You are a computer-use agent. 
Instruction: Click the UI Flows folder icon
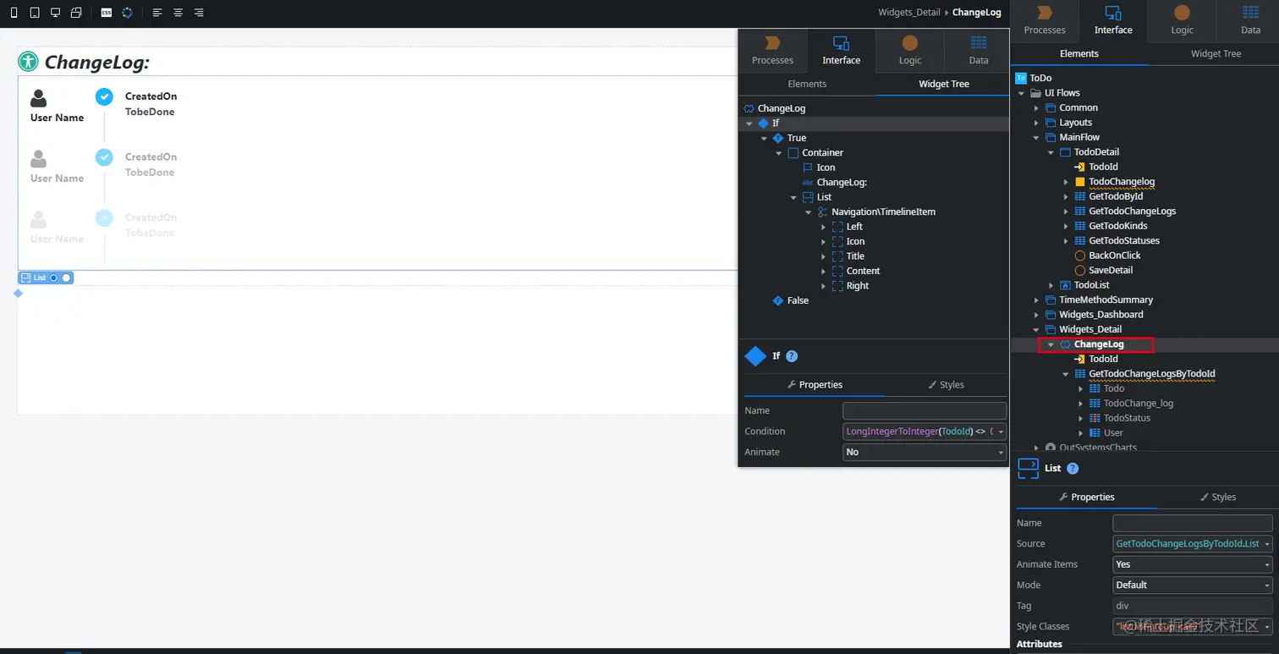pos(1035,93)
